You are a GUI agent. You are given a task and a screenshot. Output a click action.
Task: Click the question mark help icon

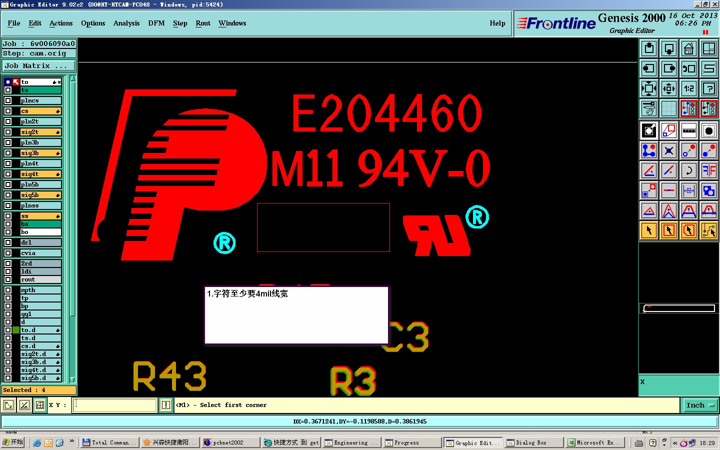(x=709, y=88)
